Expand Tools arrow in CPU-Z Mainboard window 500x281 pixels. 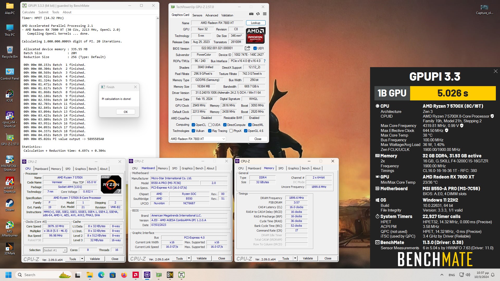coord(189,258)
